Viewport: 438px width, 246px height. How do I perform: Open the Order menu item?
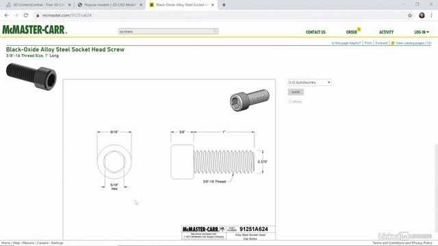(x=351, y=32)
